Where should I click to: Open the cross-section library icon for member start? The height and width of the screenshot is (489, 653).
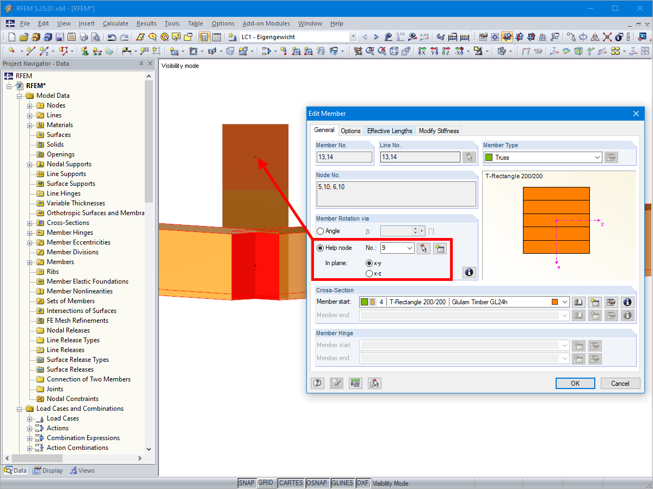(579, 302)
